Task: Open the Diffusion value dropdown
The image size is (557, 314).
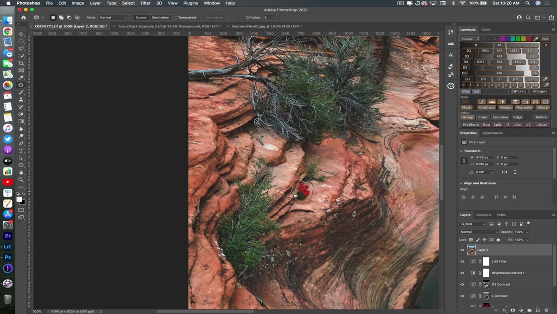Action: pos(273,18)
